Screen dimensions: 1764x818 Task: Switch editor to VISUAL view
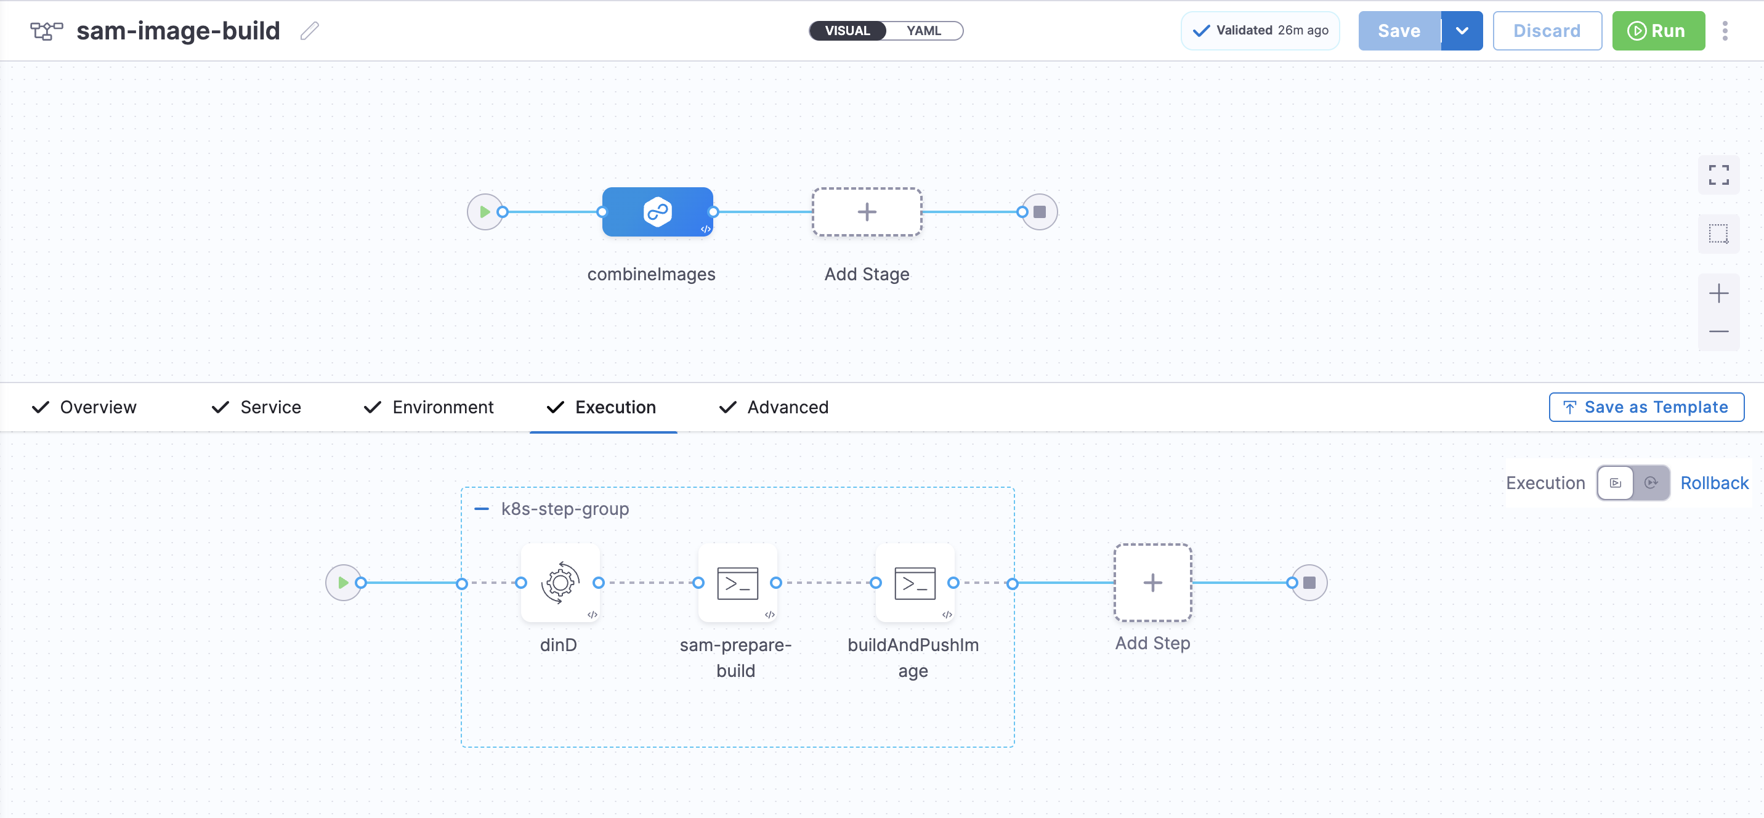[x=847, y=31]
